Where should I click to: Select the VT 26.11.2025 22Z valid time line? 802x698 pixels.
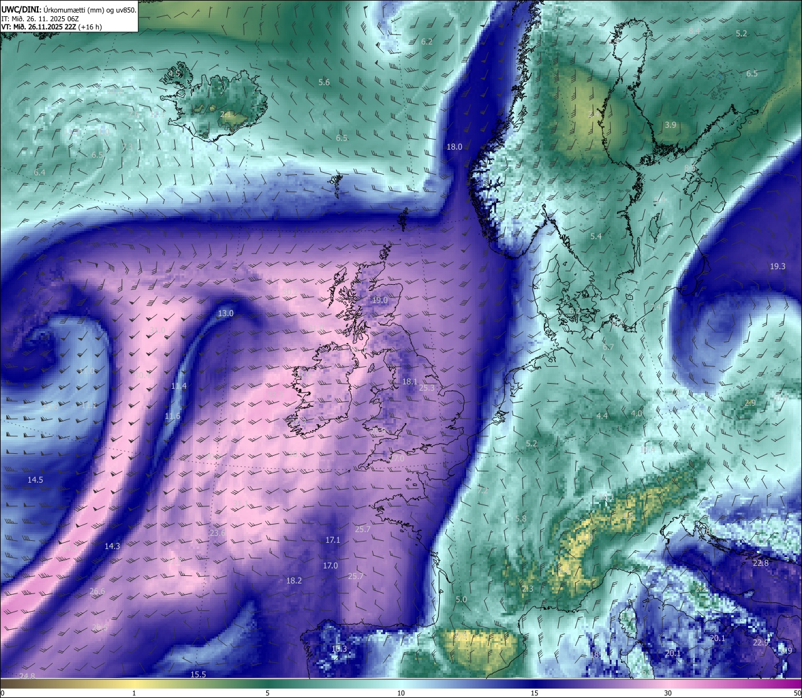(51, 27)
